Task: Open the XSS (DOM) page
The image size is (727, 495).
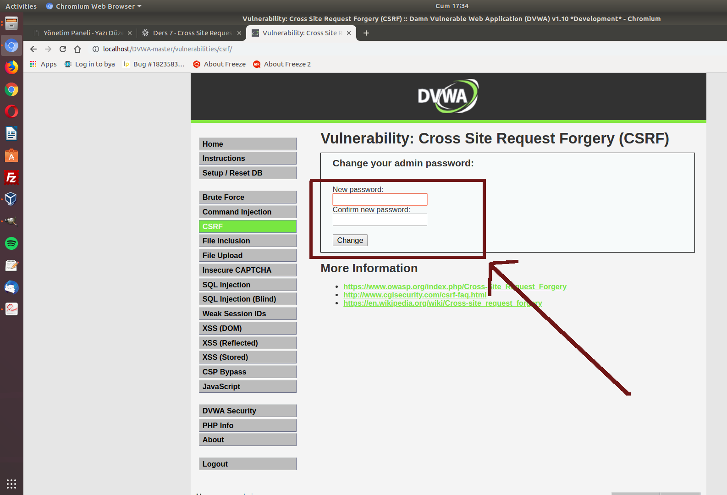Action: pos(248,328)
